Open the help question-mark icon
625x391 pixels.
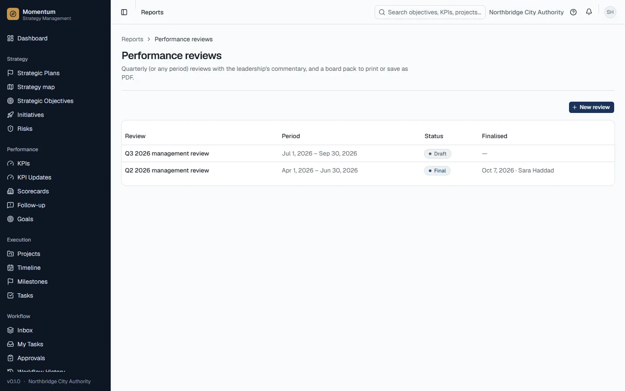[x=573, y=12]
